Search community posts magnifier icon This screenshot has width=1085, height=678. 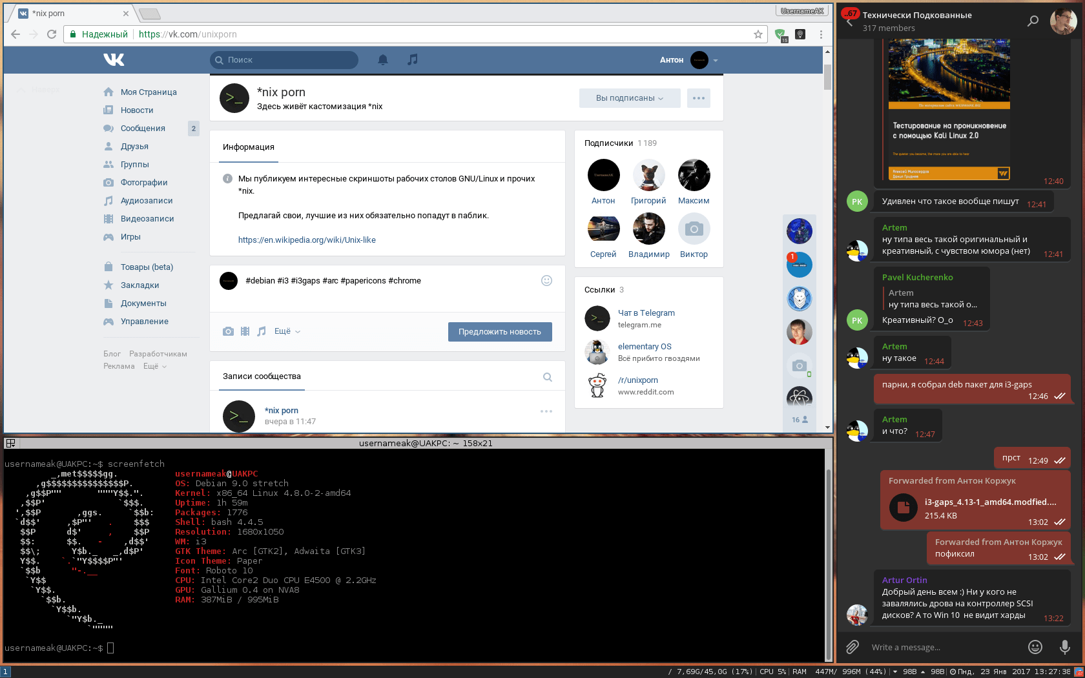548,377
